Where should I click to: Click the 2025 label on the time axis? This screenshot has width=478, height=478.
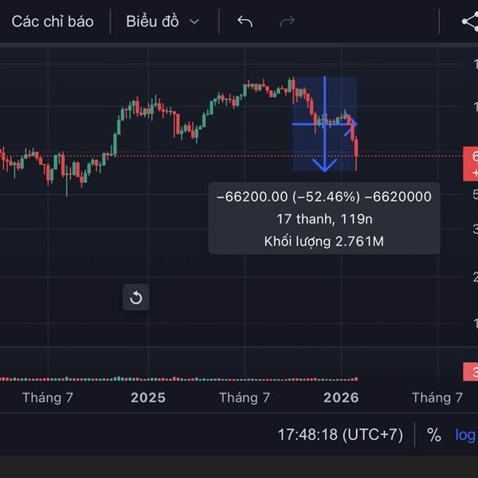(148, 398)
